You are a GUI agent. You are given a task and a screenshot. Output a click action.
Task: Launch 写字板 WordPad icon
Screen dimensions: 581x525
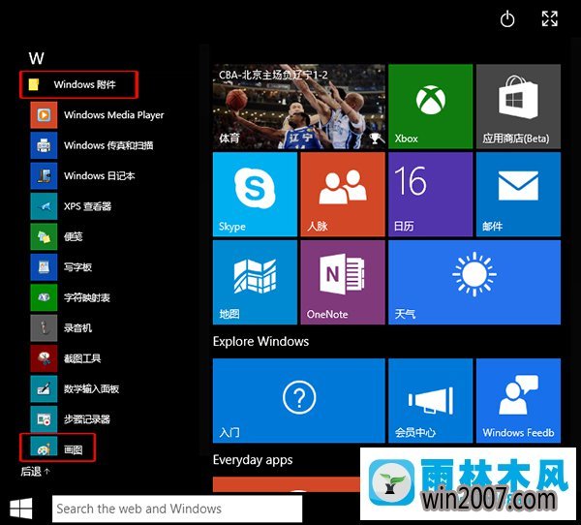(44, 267)
